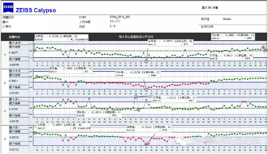Click the "#41" -0.0015 tooltip in chart 3
The width and height of the screenshot is (268, 154).
coord(99,114)
